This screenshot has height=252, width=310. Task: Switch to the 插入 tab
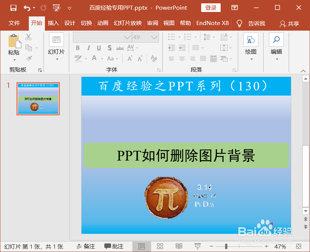(53, 23)
